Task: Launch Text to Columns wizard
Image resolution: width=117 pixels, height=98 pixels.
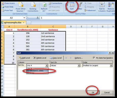Action: coord(102,7)
